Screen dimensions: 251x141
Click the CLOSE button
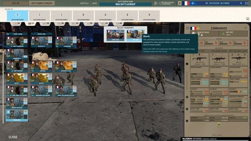13,137
